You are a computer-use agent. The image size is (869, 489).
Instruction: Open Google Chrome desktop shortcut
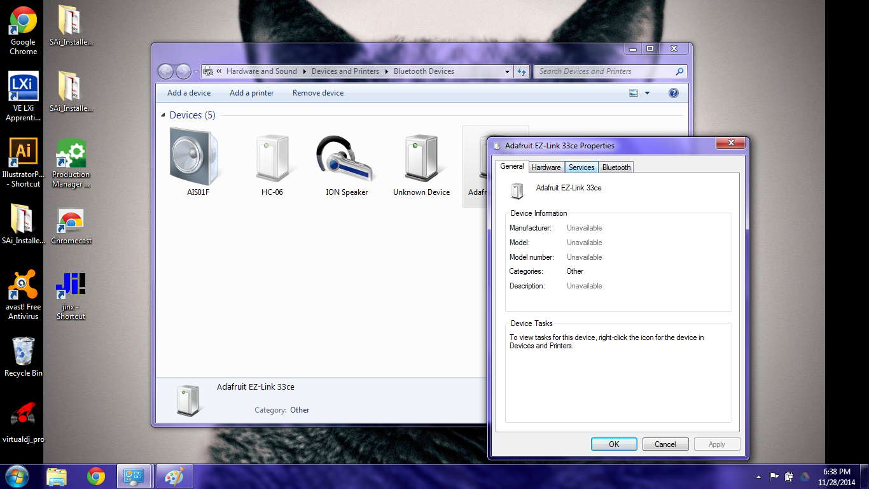[x=23, y=31]
